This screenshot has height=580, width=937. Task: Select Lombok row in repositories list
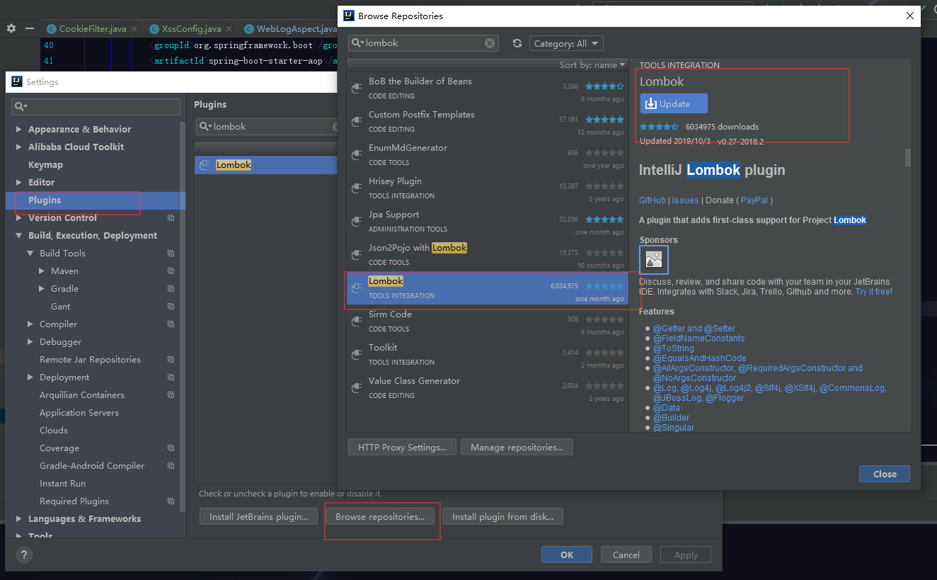(x=487, y=289)
